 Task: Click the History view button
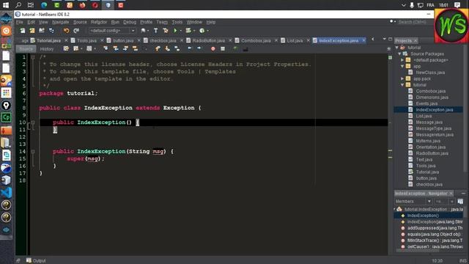[47, 49]
